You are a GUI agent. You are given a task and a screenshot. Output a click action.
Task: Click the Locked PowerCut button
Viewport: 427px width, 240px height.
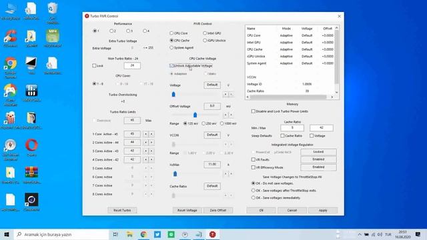pos(318,152)
